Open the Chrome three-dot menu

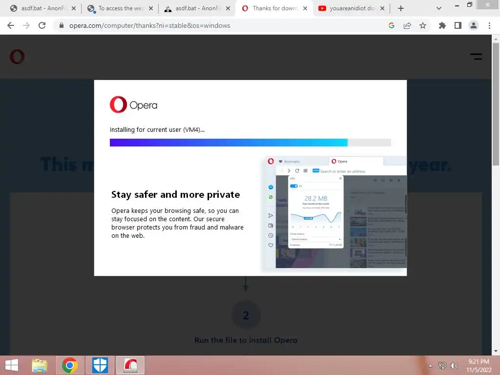click(489, 25)
